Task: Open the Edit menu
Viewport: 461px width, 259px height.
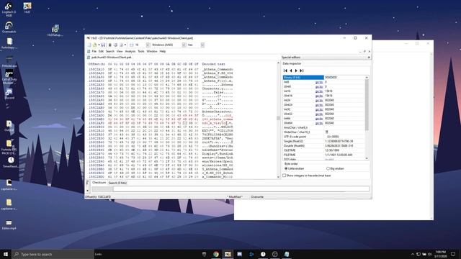Action: pos(101,51)
